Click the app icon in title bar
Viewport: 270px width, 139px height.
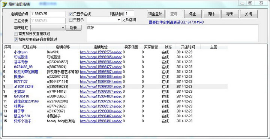coord(4,4)
